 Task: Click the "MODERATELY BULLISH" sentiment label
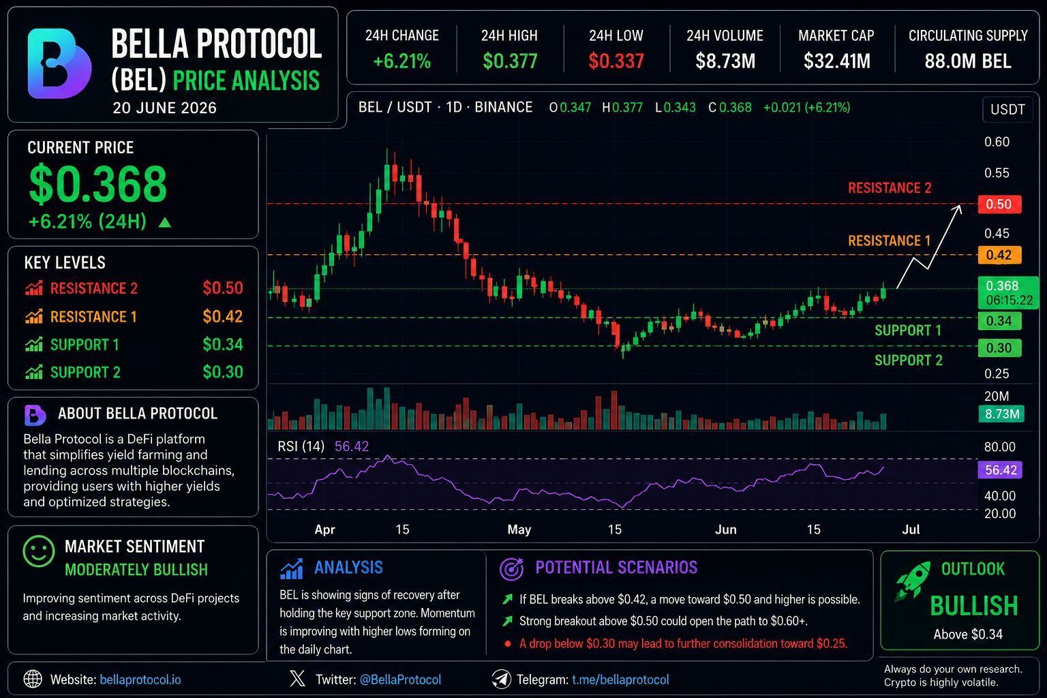[x=136, y=570]
